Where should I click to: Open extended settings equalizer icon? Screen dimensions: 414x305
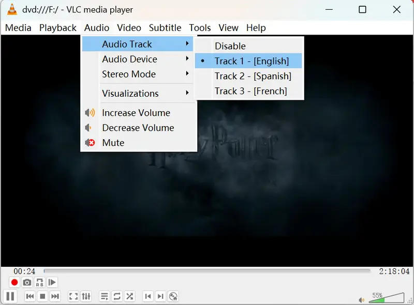click(x=86, y=296)
